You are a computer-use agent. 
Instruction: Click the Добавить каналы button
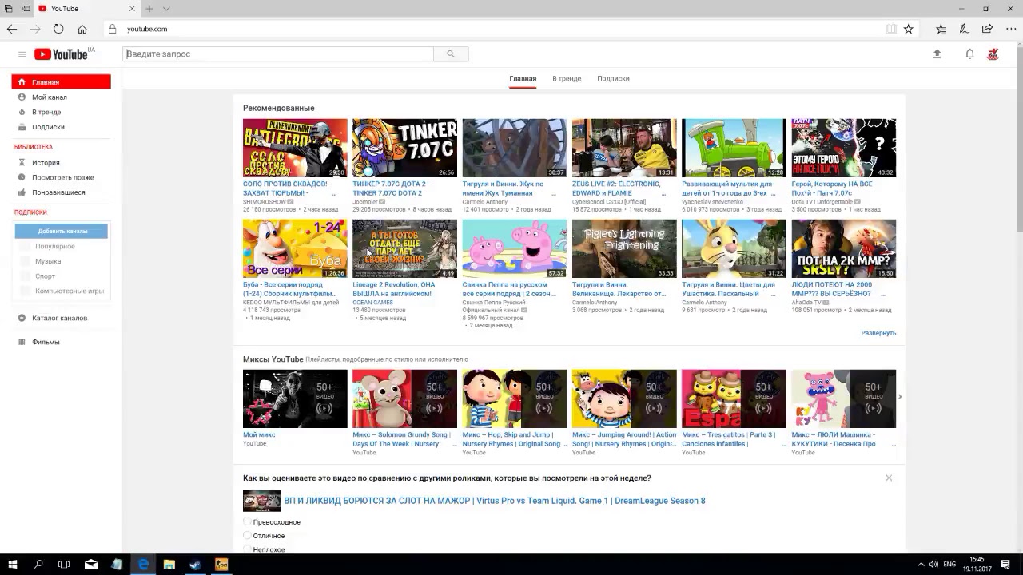[62, 232]
